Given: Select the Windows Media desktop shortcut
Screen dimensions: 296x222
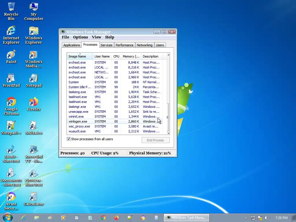Looking at the screenshot, I should [34, 58].
